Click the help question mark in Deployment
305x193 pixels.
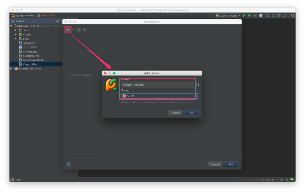(x=68, y=164)
